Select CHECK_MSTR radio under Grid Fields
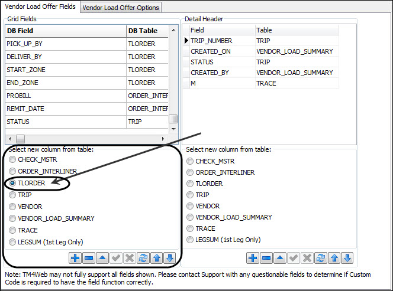This screenshot has width=393, height=291. coord(12,159)
